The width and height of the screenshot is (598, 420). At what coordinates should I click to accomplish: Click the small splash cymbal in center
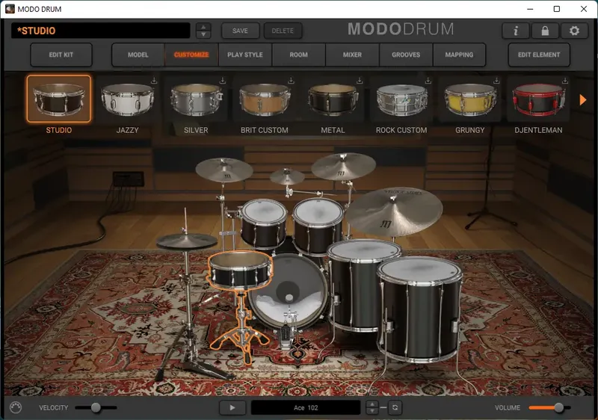click(x=287, y=176)
